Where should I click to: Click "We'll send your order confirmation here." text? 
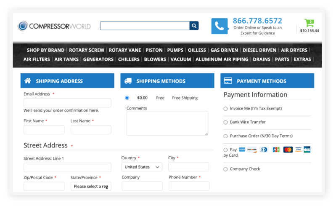[x=61, y=110]
